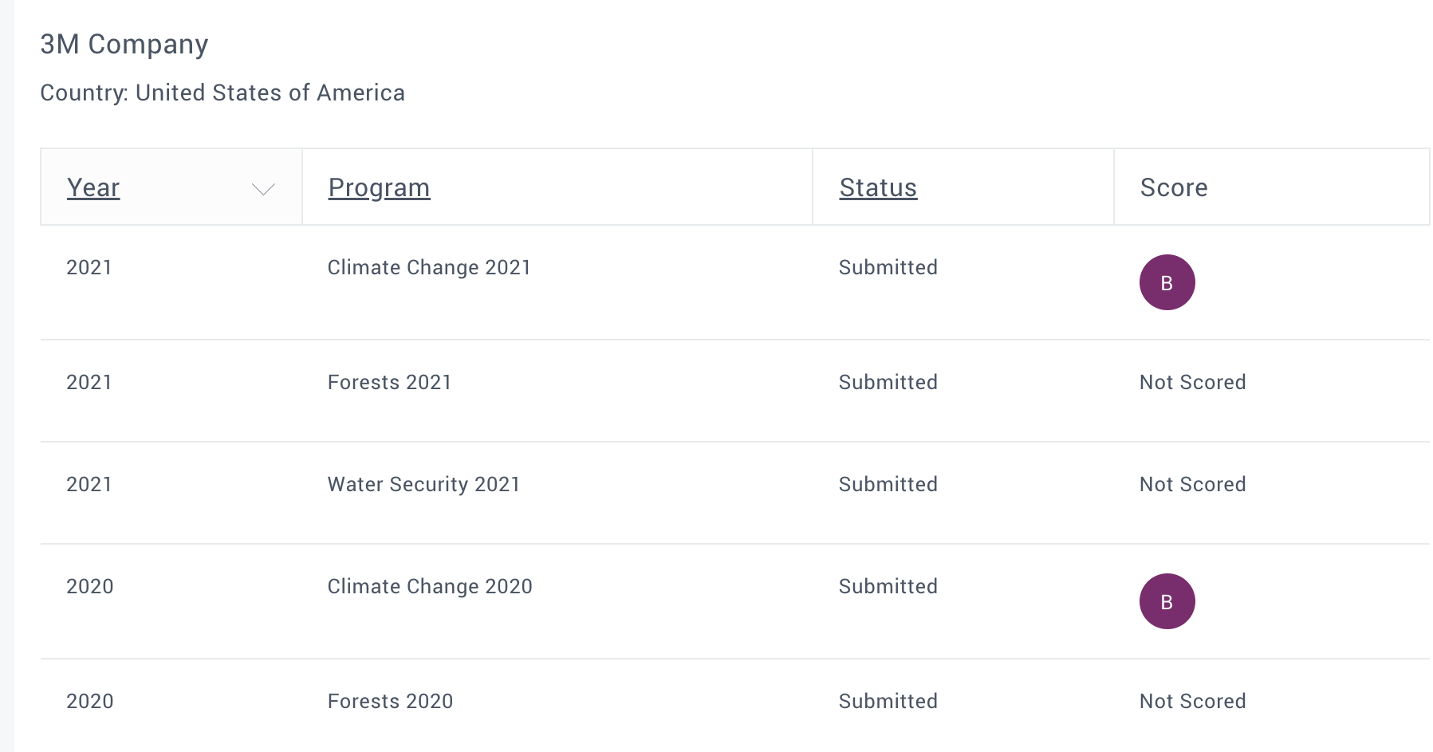Open the Forests 2020 program row

[390, 701]
